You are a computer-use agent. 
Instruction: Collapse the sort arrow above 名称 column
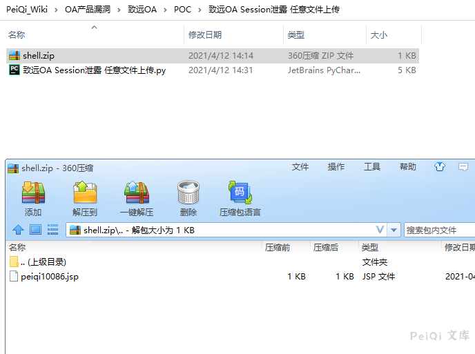[94, 28]
